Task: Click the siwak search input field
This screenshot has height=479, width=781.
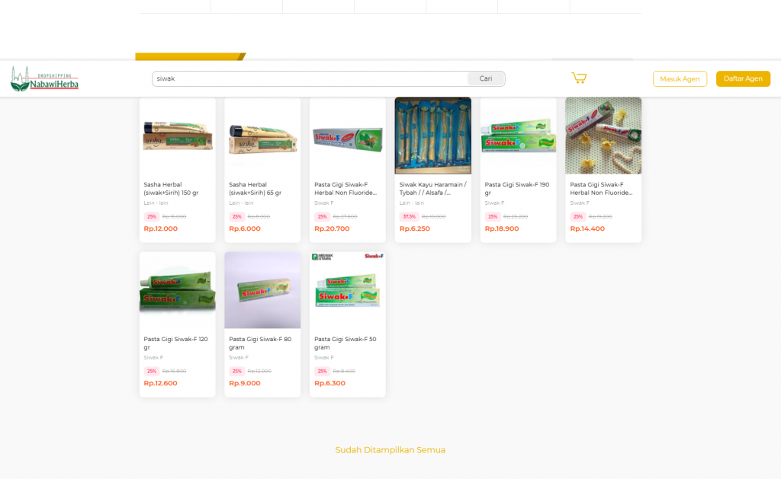Action: point(305,78)
